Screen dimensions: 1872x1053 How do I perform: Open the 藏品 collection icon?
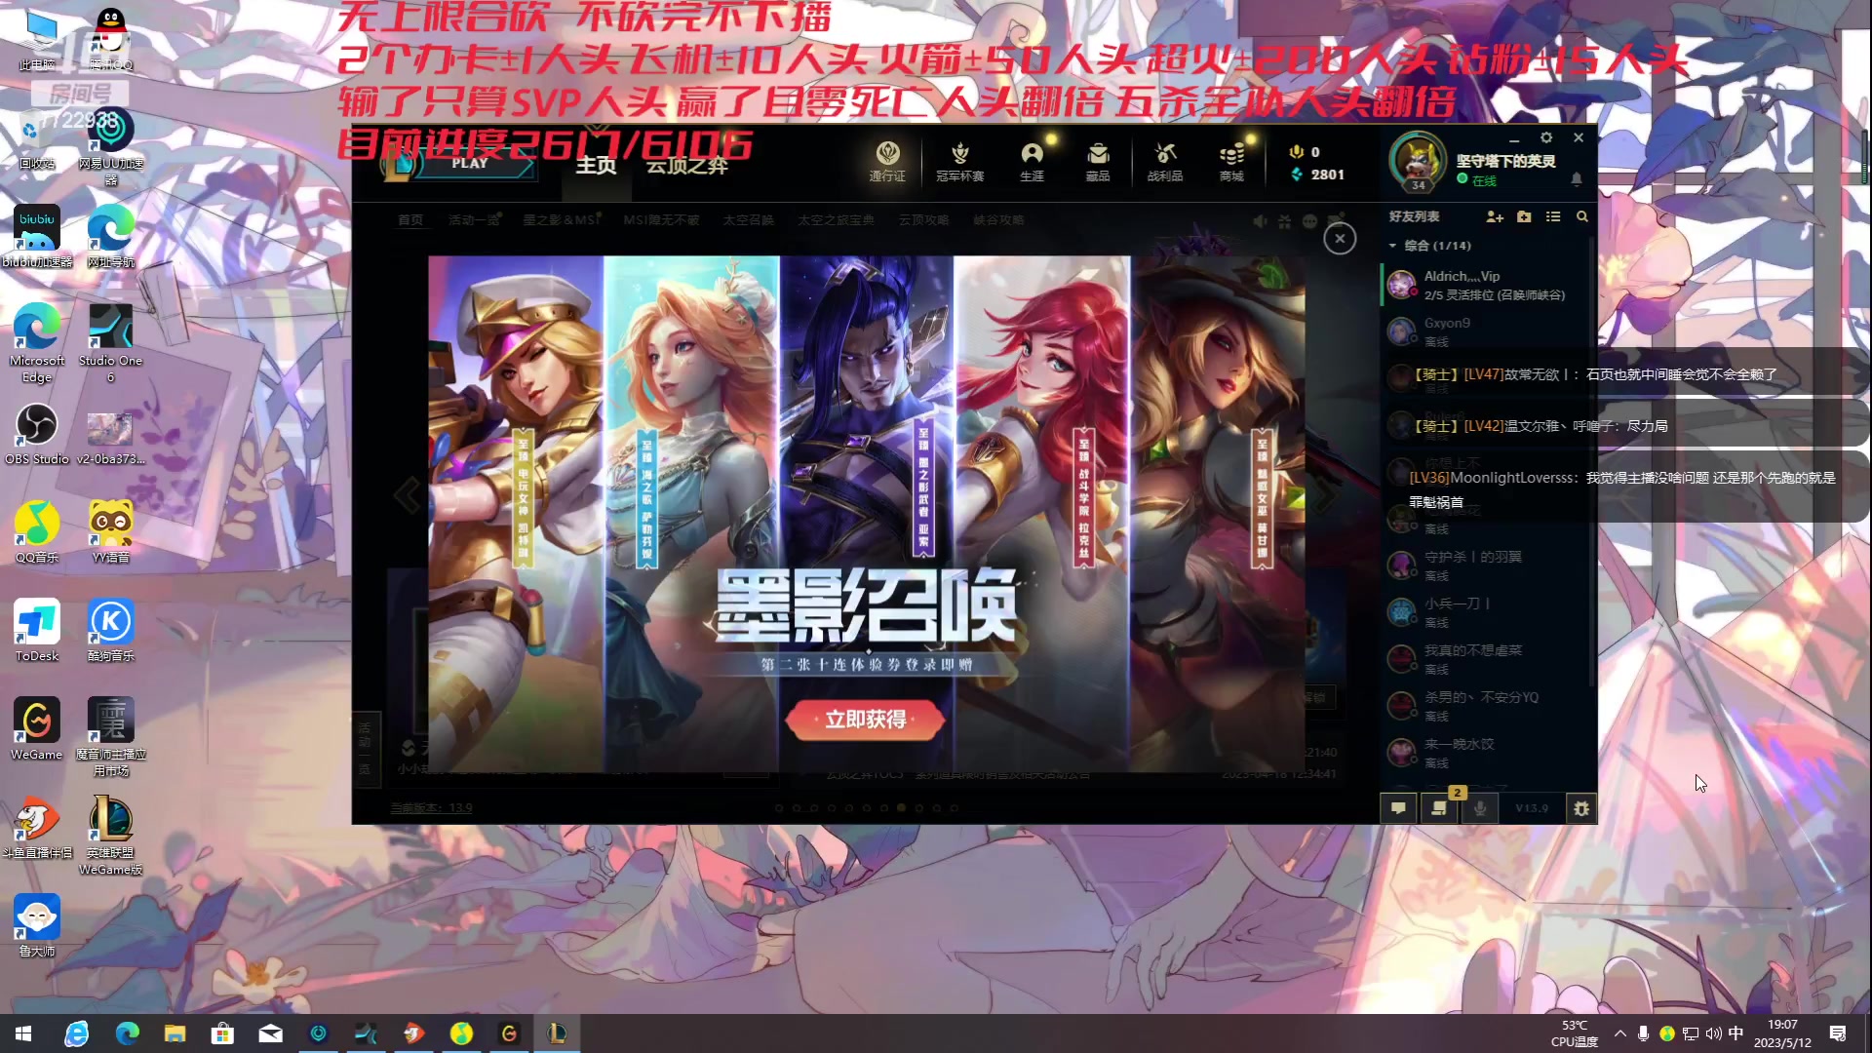click(1098, 161)
